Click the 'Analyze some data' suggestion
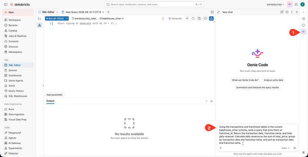This screenshot has width=308, height=157. 273,80
